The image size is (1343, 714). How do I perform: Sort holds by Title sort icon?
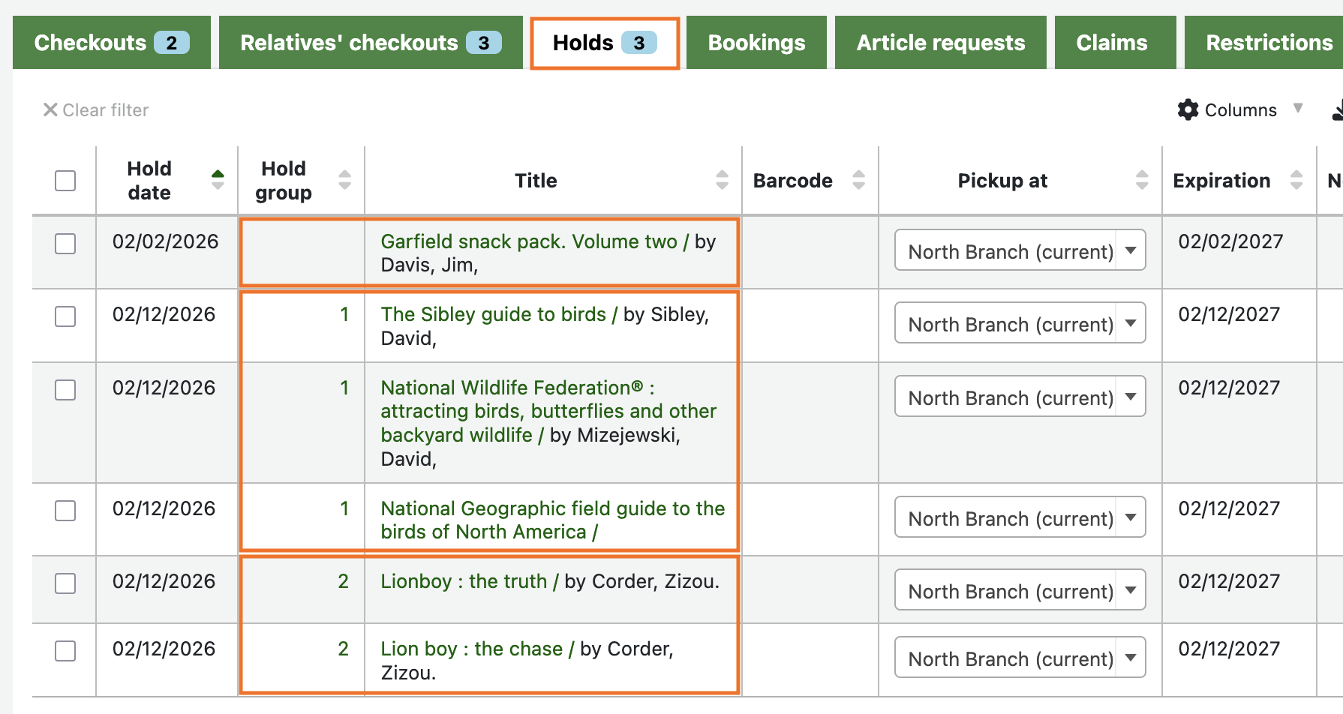click(x=722, y=180)
